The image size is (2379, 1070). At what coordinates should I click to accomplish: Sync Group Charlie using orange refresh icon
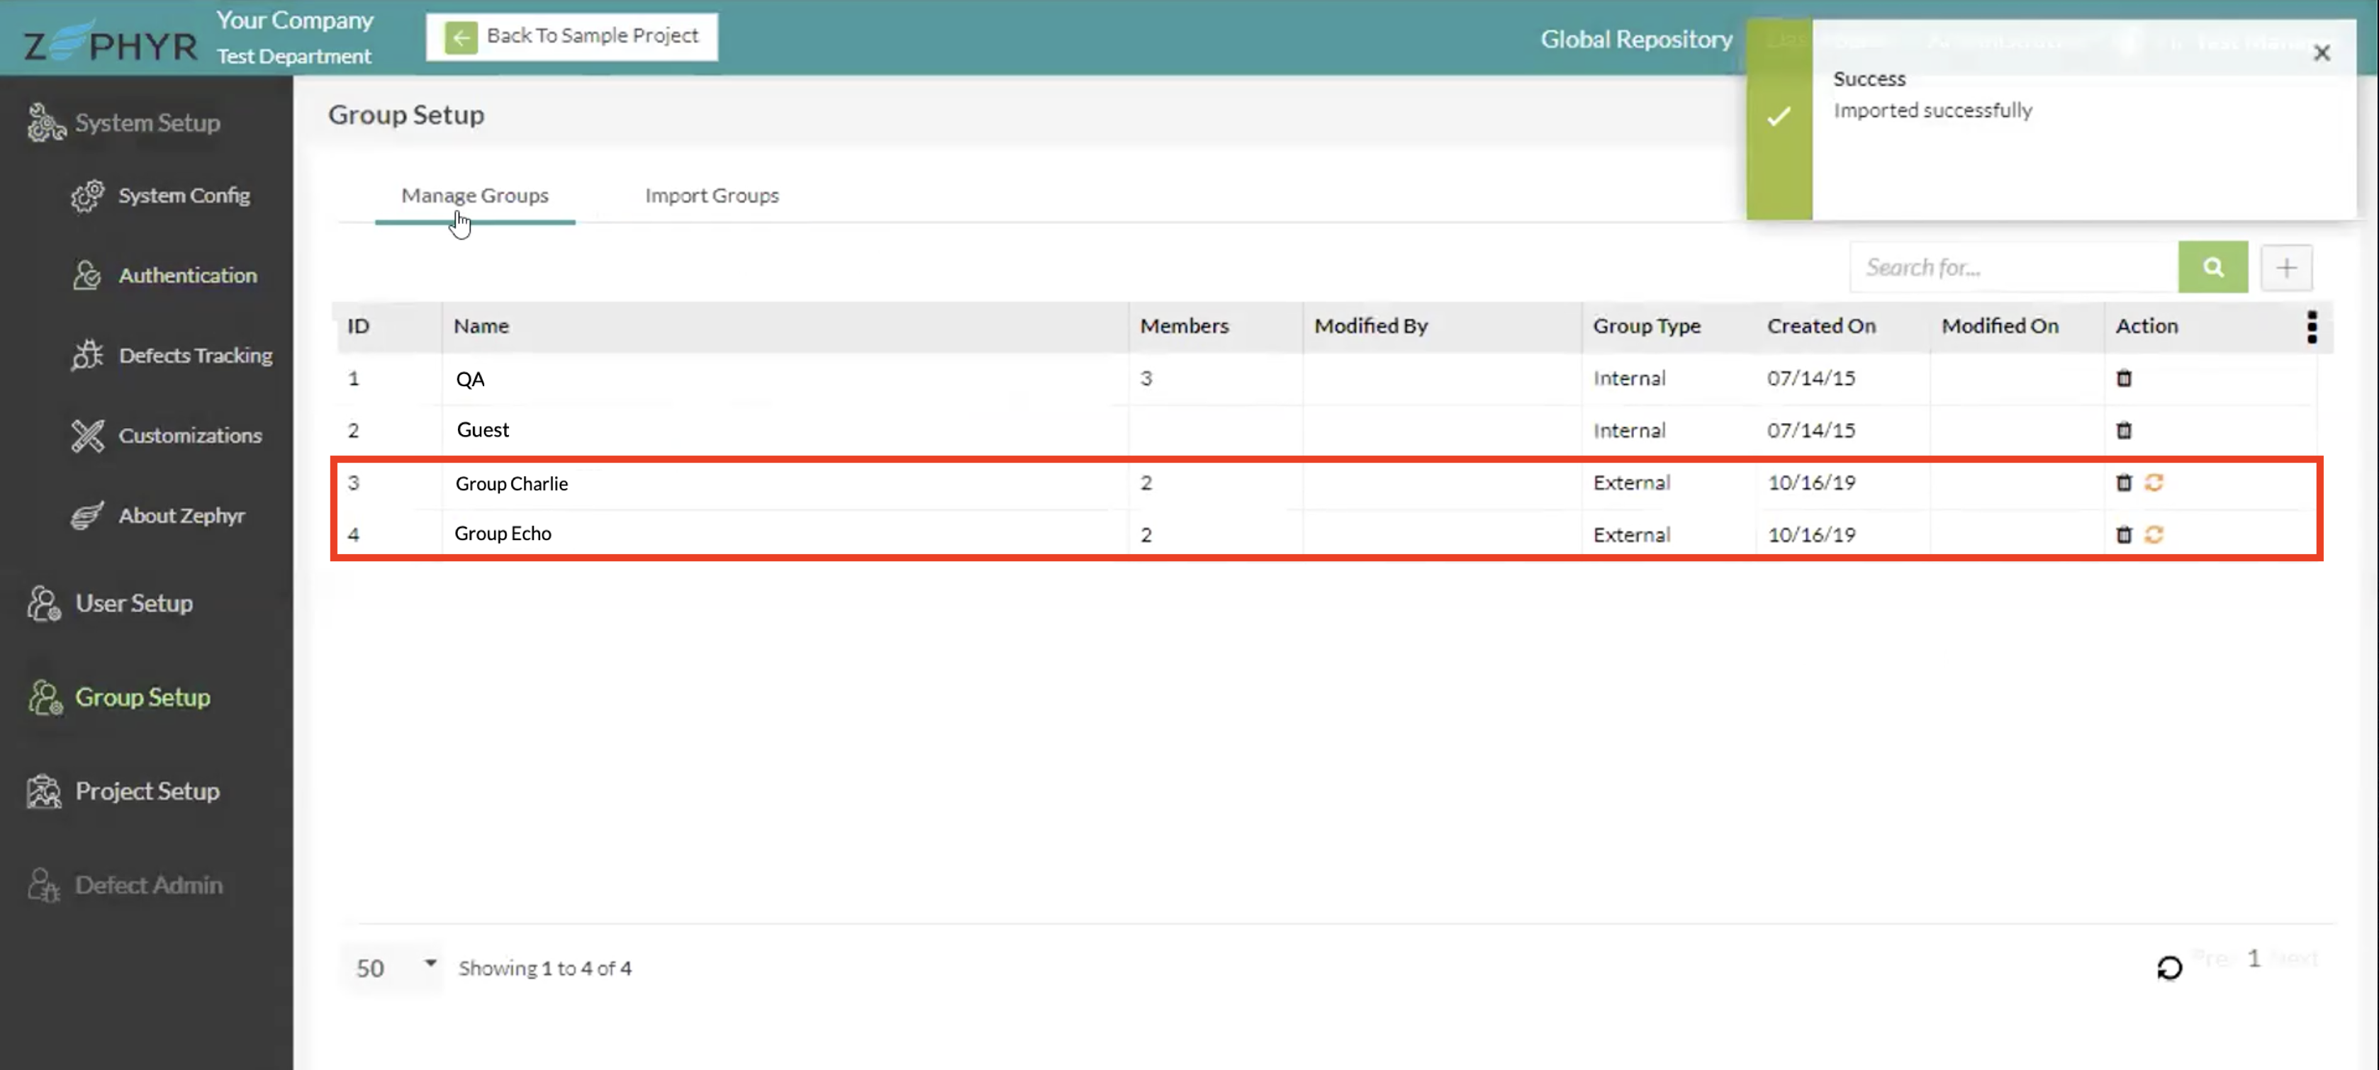point(2154,483)
